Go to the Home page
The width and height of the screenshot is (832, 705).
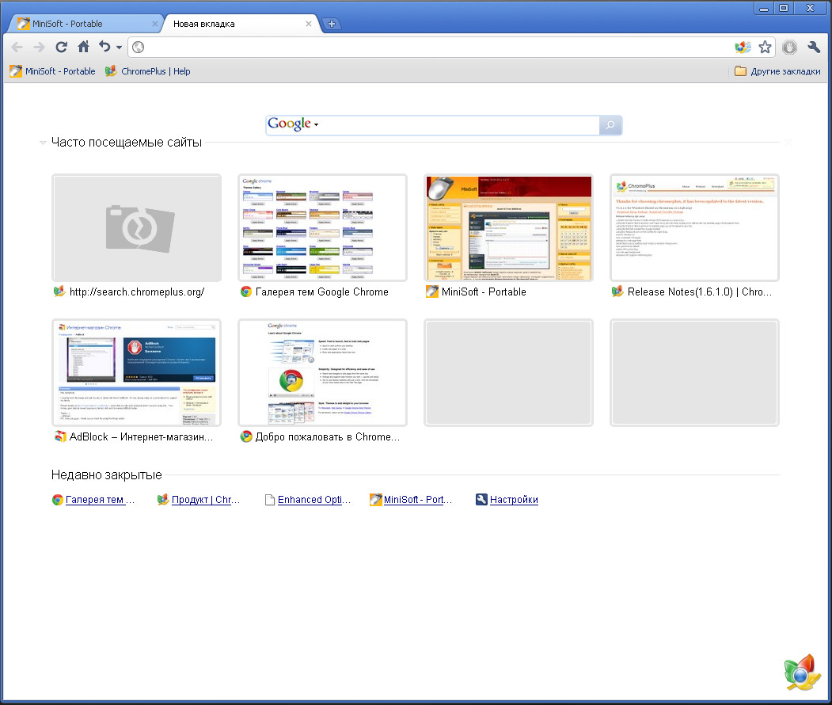click(83, 47)
